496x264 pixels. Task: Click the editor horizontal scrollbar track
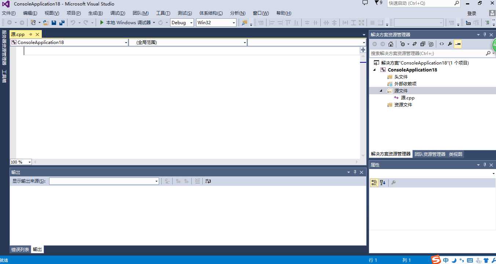click(196, 162)
